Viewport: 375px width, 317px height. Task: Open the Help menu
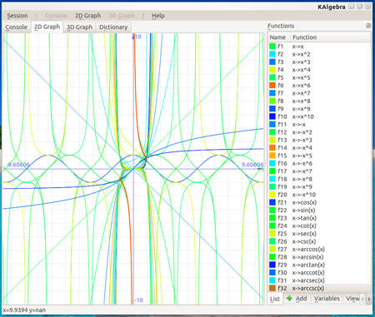coord(158,16)
